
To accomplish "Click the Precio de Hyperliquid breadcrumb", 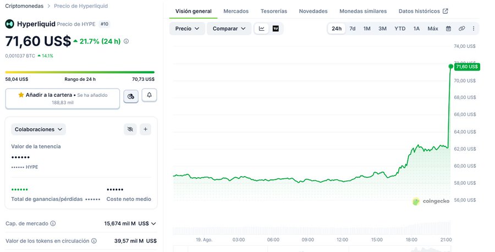I will point(81,6).
